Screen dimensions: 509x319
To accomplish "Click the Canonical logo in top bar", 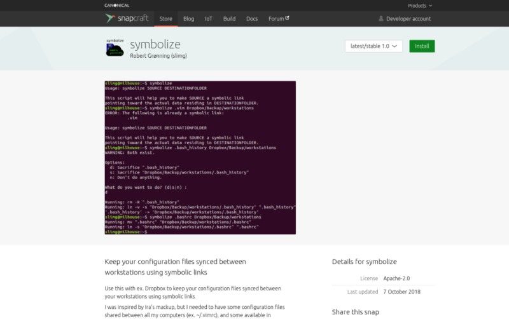I will 116,5.
